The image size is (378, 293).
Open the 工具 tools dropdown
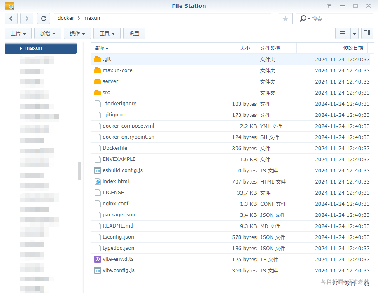107,33
